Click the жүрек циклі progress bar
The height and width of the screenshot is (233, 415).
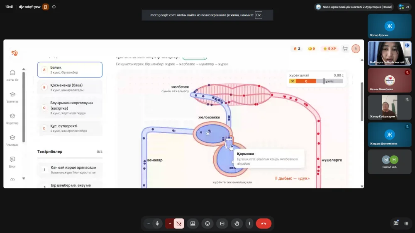(x=316, y=81)
